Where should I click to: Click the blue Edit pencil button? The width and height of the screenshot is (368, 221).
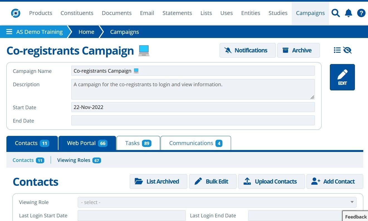[x=342, y=77]
